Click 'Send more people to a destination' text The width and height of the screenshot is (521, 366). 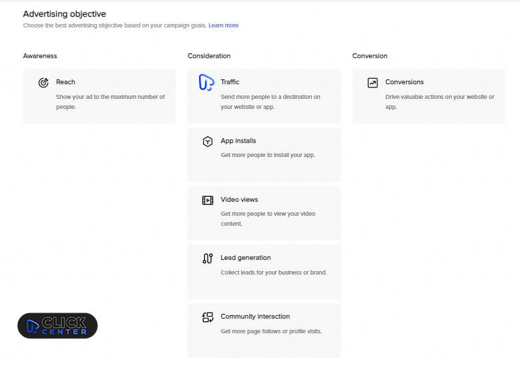(x=271, y=102)
